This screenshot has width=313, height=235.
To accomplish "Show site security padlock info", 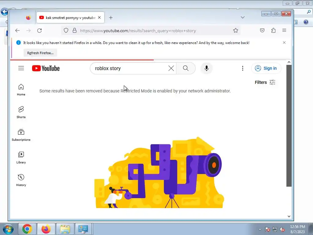I will pyautogui.click(x=75, y=30).
